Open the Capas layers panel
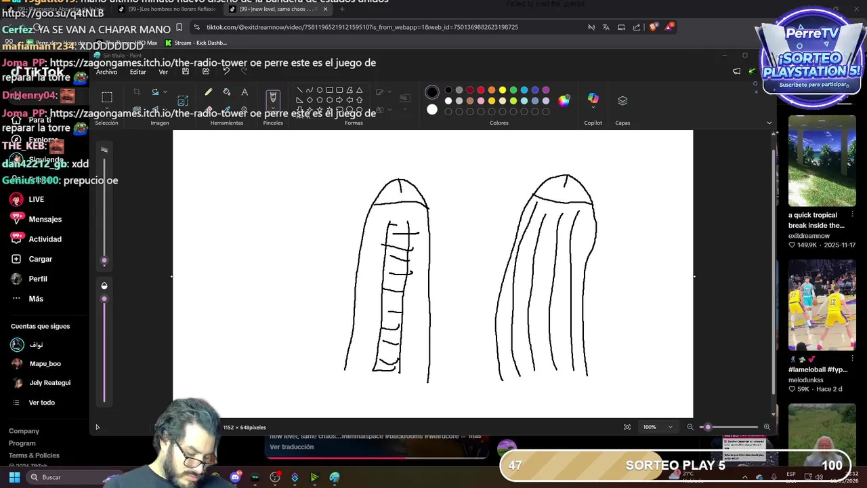 pos(622,100)
